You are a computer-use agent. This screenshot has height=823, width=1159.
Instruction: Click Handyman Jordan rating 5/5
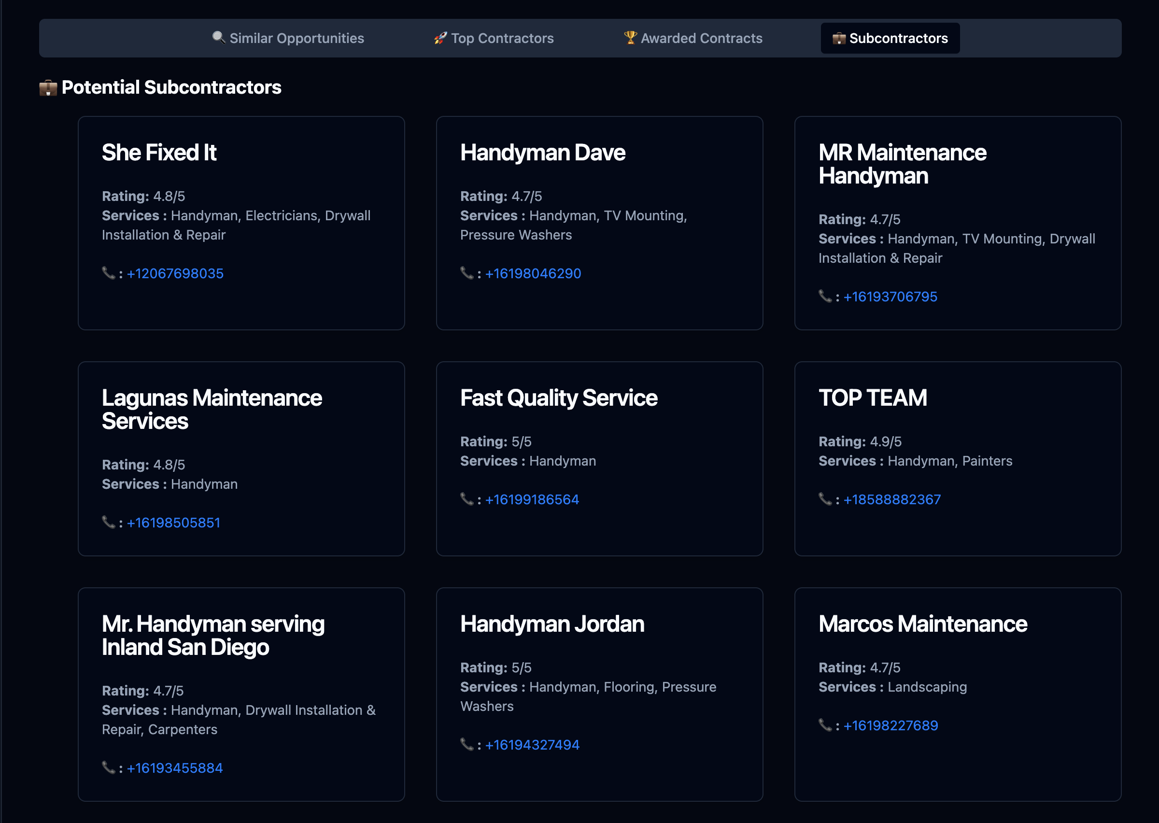pos(495,667)
